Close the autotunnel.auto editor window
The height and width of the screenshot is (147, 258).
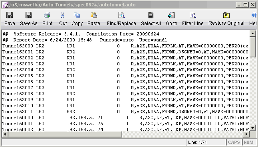[252, 5]
